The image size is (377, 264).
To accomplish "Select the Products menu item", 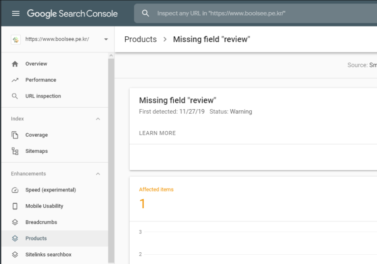I will point(55,239).
